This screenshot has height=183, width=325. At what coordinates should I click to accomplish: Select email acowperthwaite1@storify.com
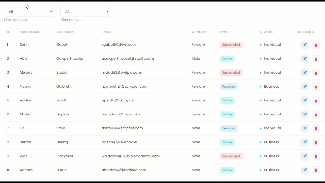click(128, 59)
